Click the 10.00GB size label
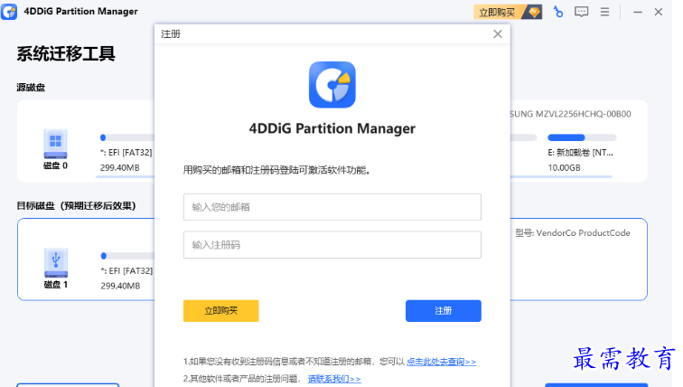 (564, 168)
